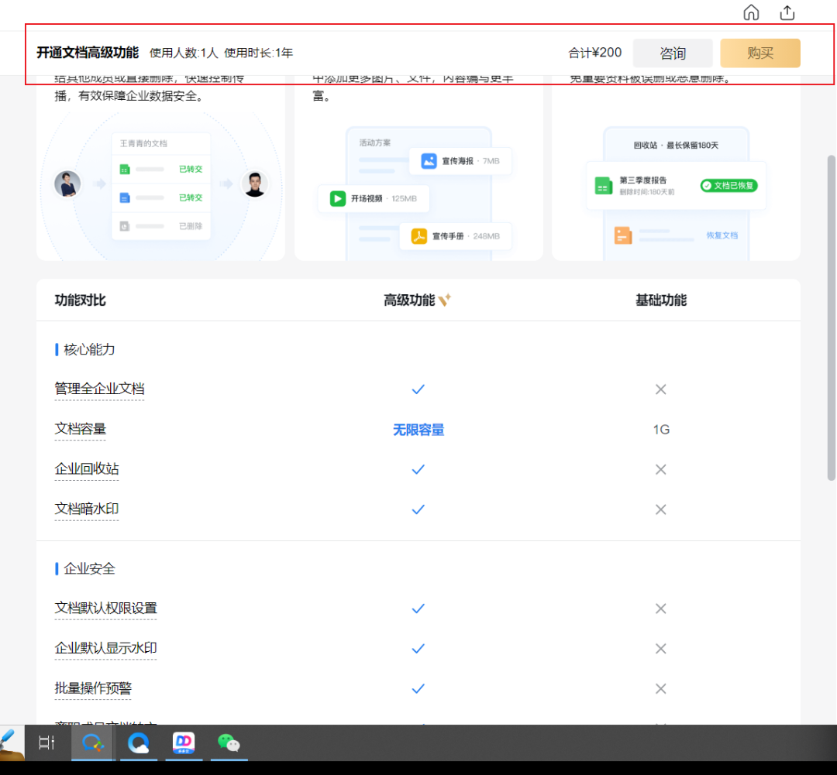Click the cross in 批量操作预警 row
Image resolution: width=837 pixels, height=775 pixels.
pos(661,688)
